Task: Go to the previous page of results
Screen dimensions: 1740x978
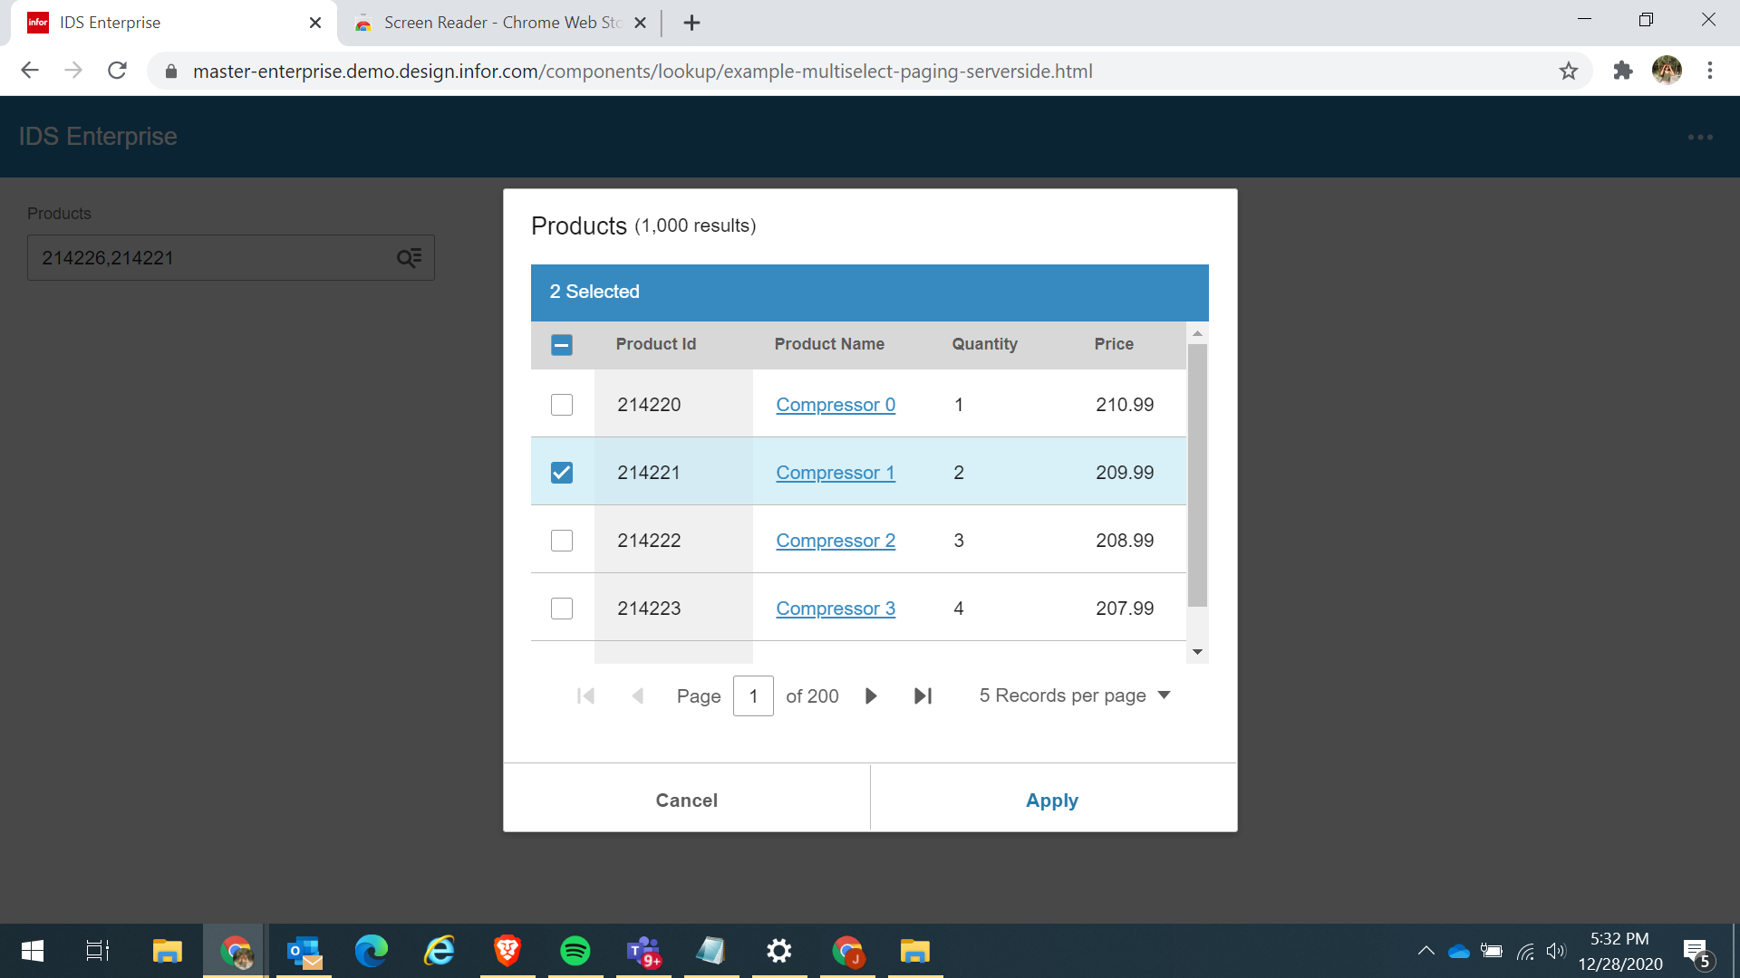Action: pos(638,695)
